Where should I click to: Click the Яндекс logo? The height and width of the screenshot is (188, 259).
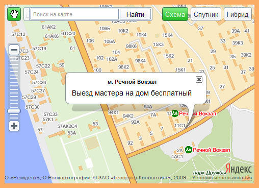tap(239, 169)
